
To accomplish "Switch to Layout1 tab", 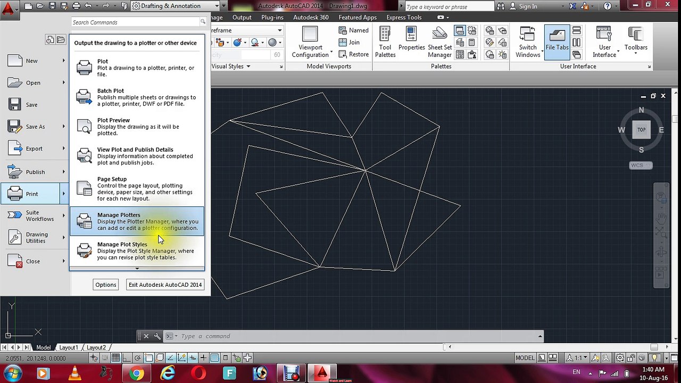I will [69, 347].
